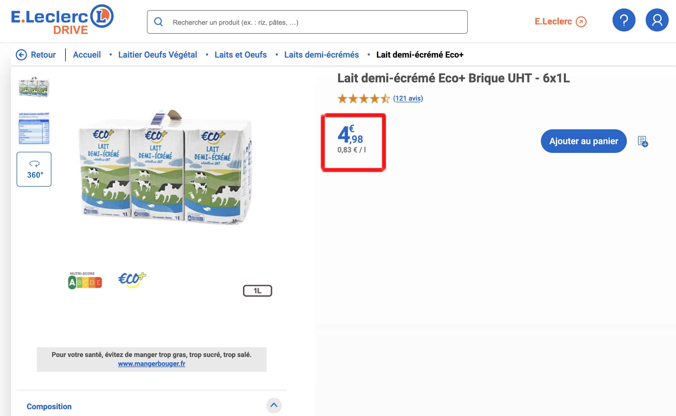Collapse the Composition section chevron
Viewport: 676px width, 416px height.
(x=274, y=405)
